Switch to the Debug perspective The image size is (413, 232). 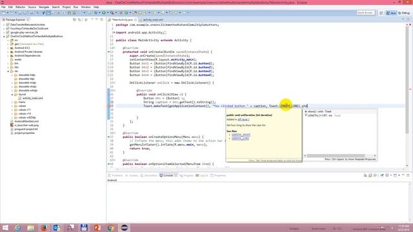tap(404, 13)
